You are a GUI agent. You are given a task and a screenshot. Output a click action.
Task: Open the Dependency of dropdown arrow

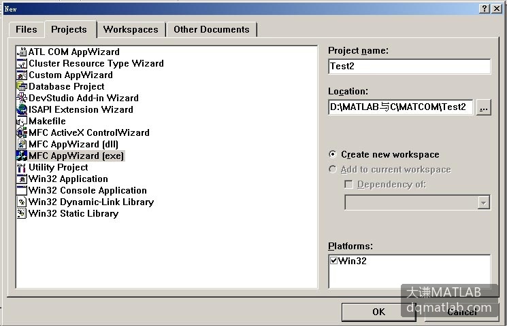tap(484, 202)
